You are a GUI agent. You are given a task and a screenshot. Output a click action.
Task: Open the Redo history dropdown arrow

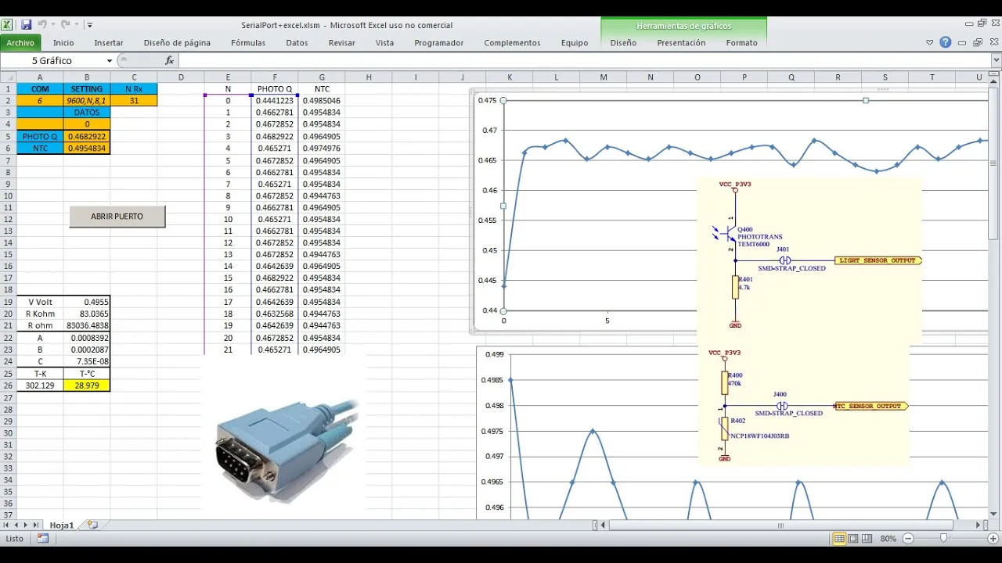click(75, 25)
